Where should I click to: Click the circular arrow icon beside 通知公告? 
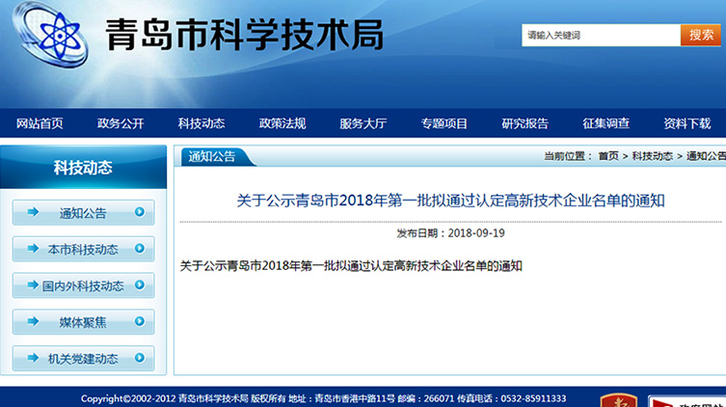click(x=140, y=212)
